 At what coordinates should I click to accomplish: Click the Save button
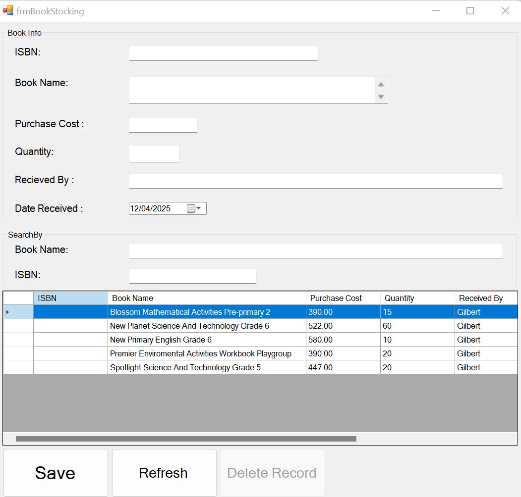[x=55, y=473]
